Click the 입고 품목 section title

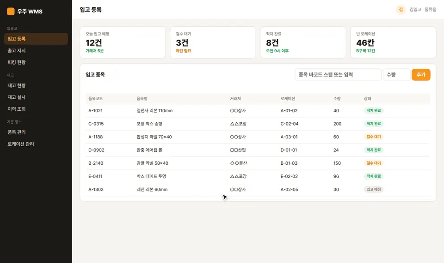pos(95,75)
